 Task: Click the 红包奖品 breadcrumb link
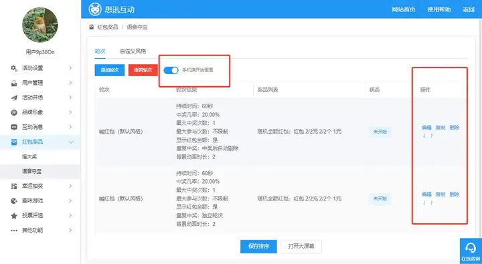click(x=108, y=27)
